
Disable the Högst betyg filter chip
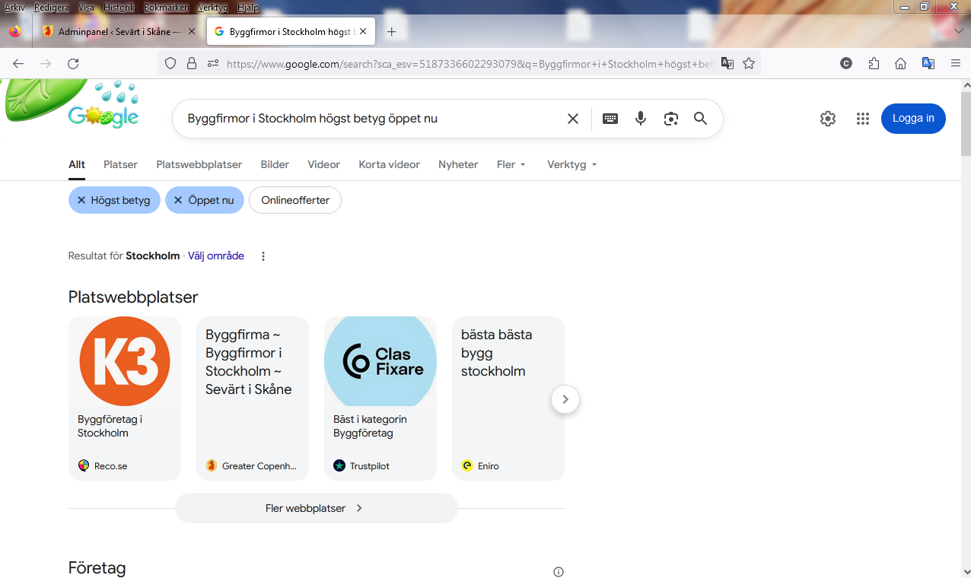(x=114, y=200)
